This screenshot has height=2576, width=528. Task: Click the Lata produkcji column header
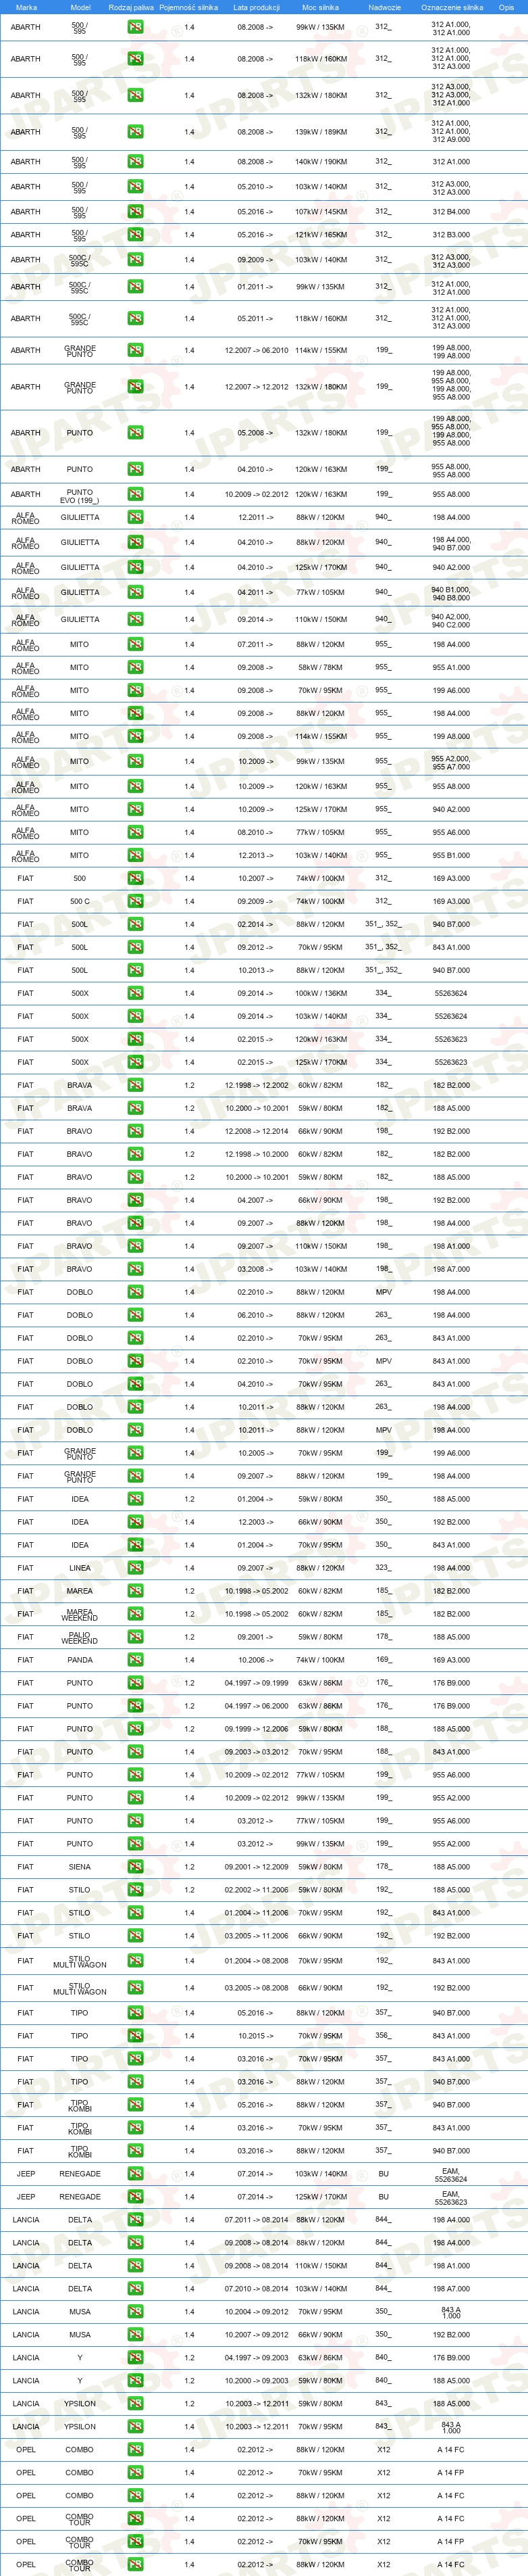tap(255, 7)
